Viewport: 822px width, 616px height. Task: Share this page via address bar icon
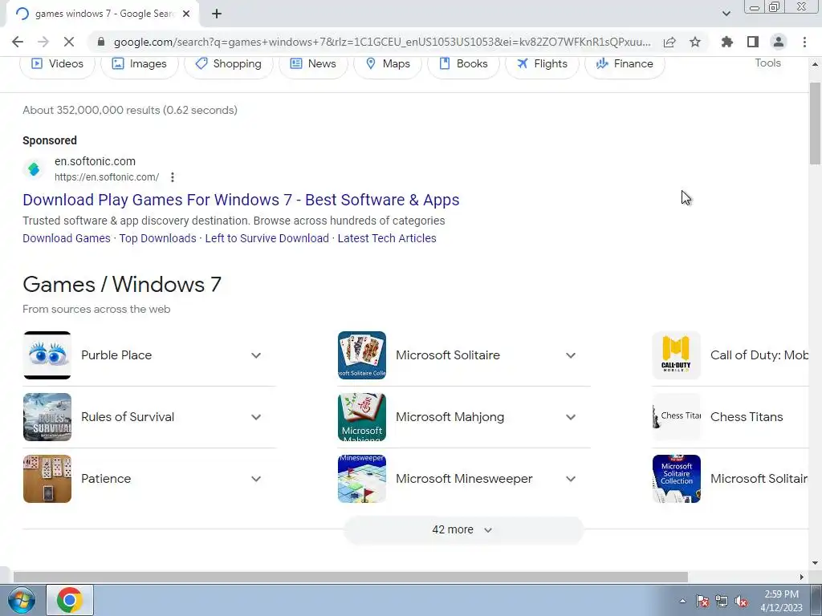tap(669, 42)
